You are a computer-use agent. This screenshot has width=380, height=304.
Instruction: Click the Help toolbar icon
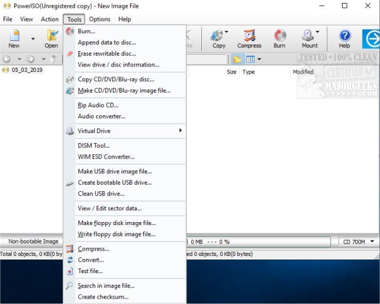tap(344, 39)
